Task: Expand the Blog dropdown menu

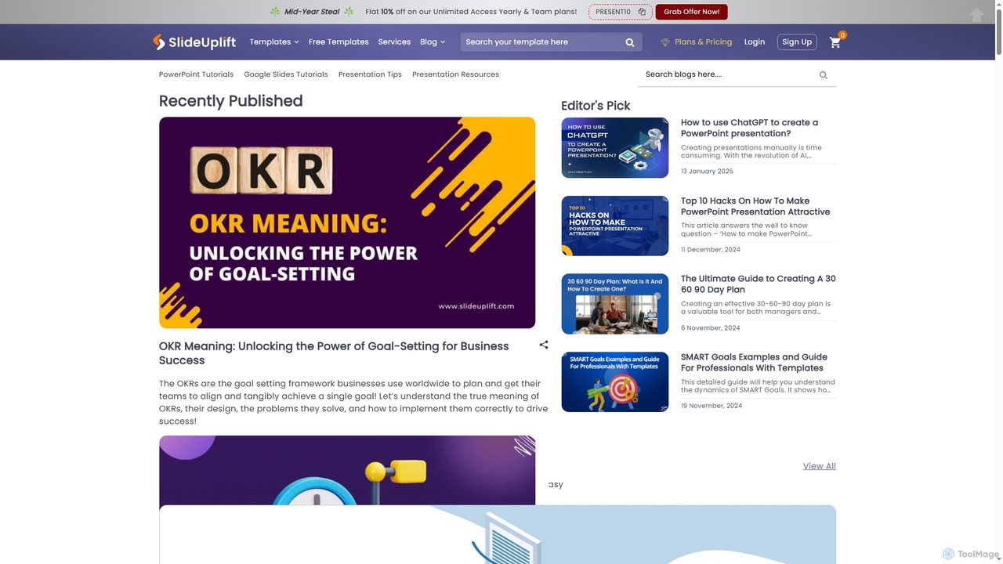Action: tap(433, 42)
